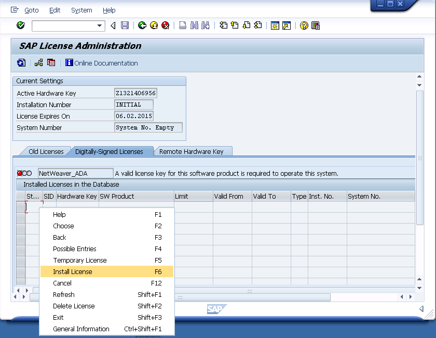Click the Next Page icon
Viewport: 436px width, 338px height.
tap(247, 25)
